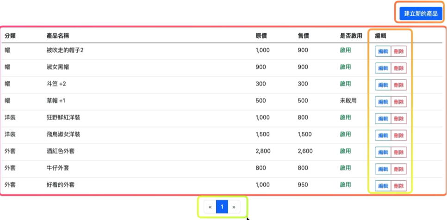Click product name 好看的外套
The image size is (447, 220).
click(x=61, y=185)
